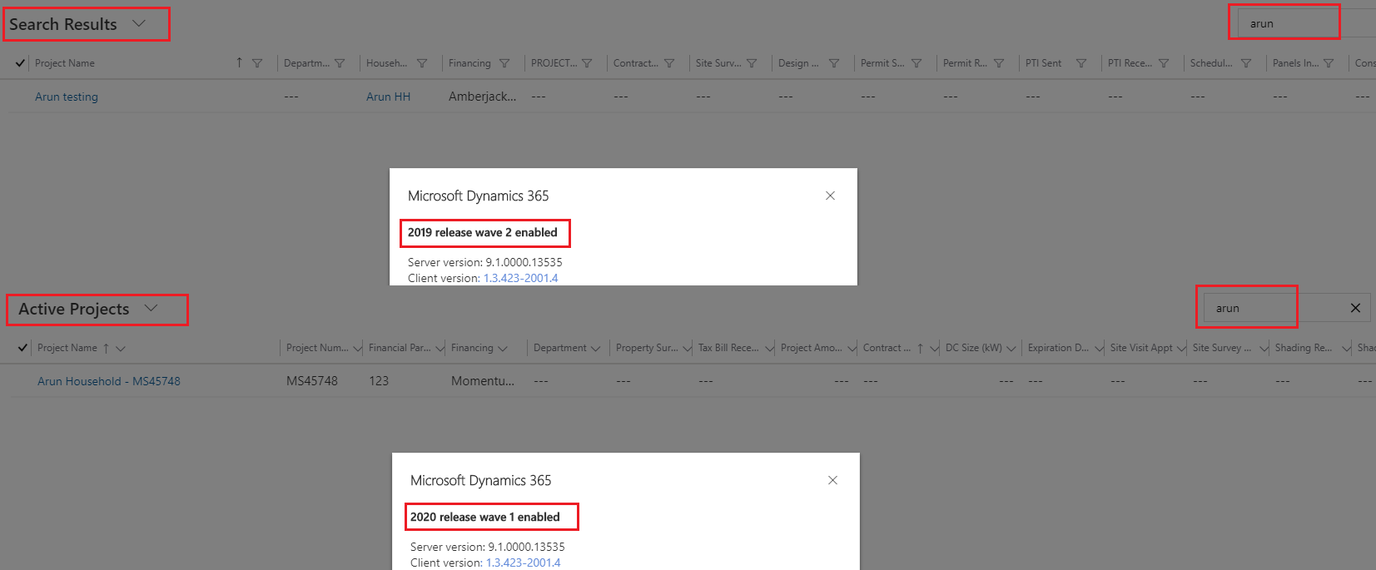Open the Arun HH household link

(388, 97)
